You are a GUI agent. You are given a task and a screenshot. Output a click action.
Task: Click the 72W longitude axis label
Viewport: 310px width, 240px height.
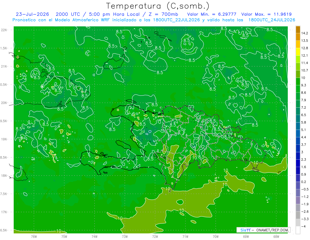(x=155, y=236)
